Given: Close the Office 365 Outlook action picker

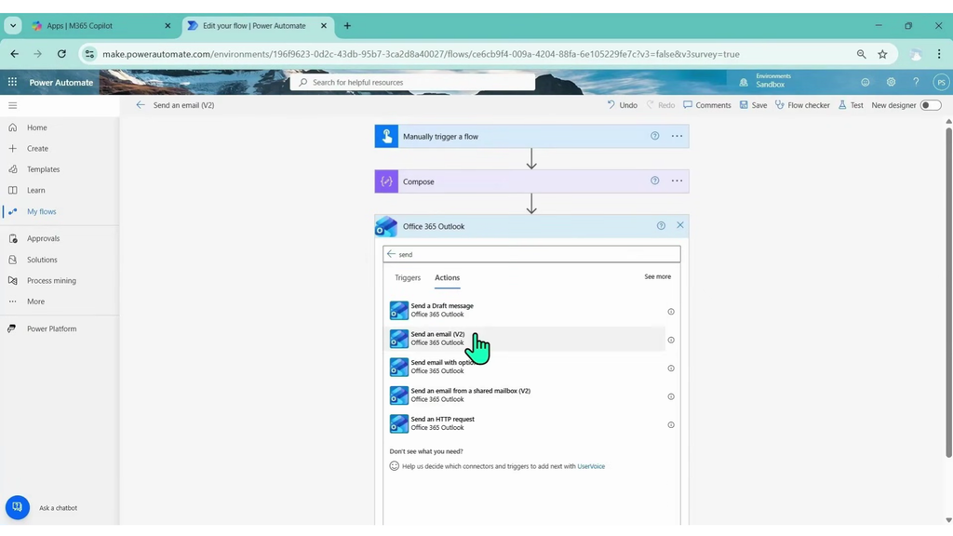Looking at the screenshot, I should coord(680,225).
